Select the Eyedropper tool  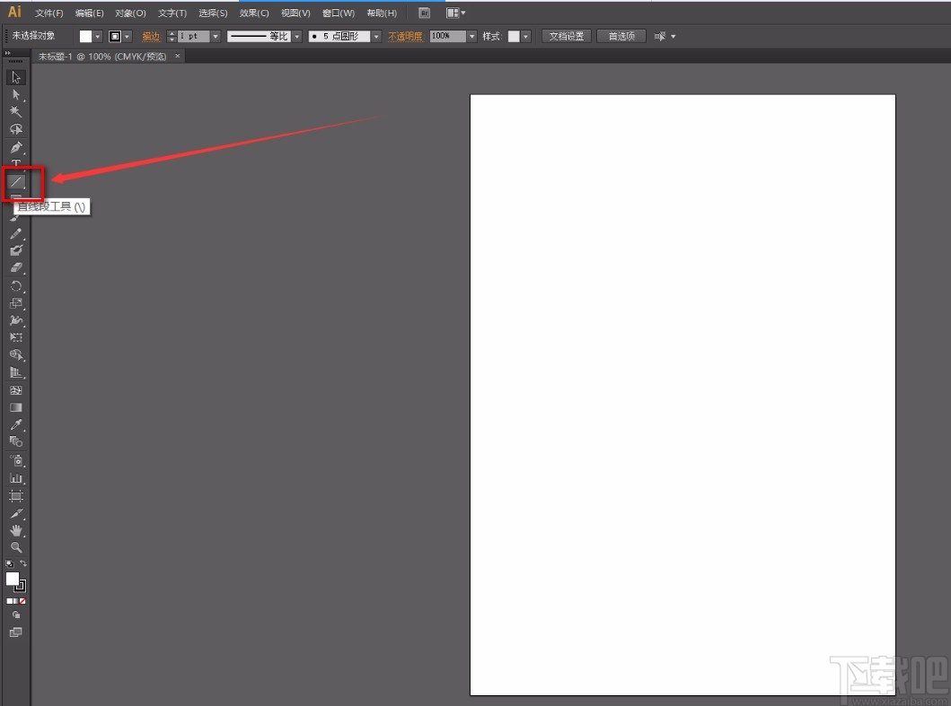[16, 425]
